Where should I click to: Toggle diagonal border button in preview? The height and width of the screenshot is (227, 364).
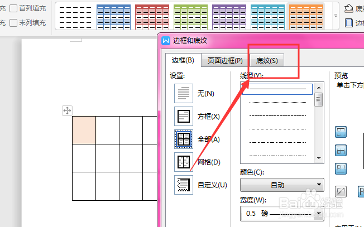tap(341, 191)
